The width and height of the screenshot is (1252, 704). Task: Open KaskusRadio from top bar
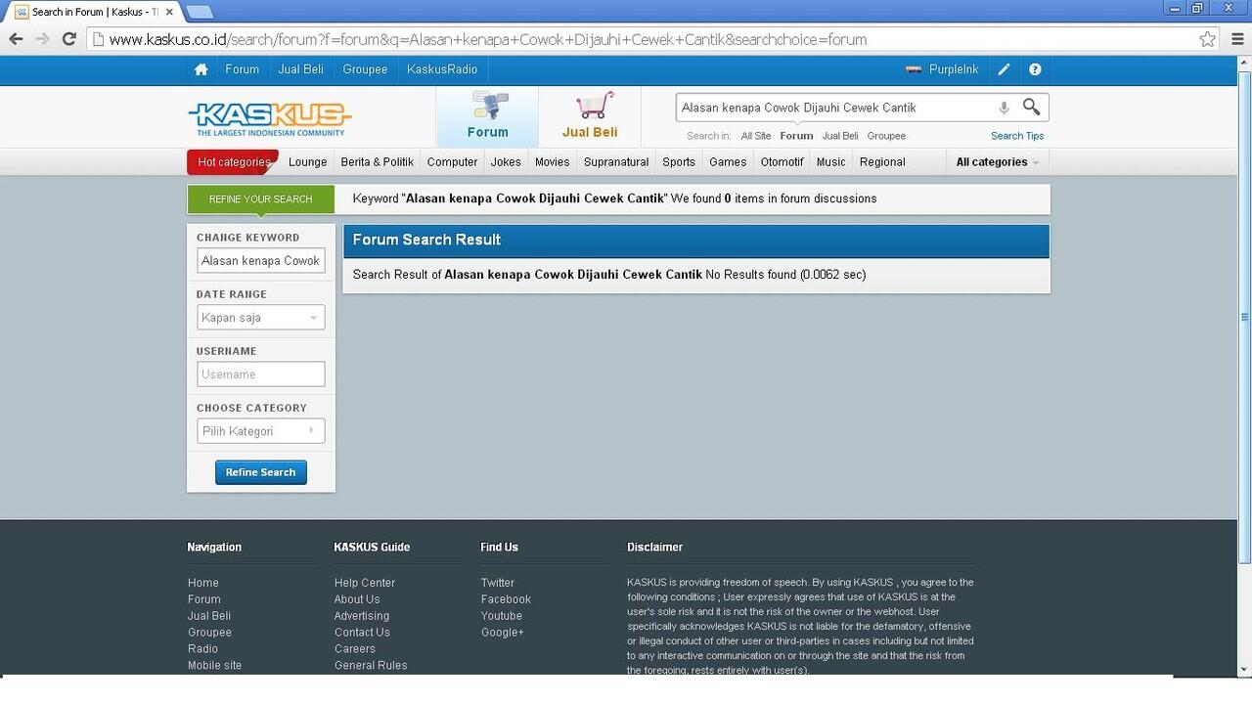pyautogui.click(x=442, y=69)
